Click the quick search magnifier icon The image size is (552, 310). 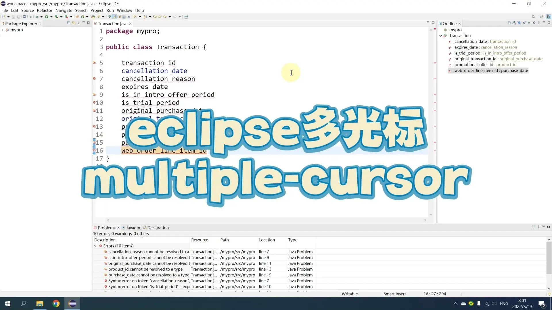[533, 17]
